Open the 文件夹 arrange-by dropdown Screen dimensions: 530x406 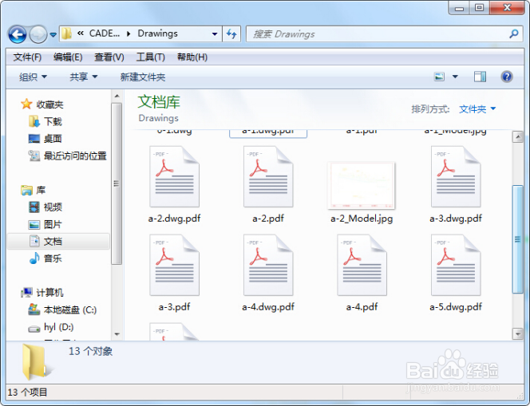click(x=477, y=108)
